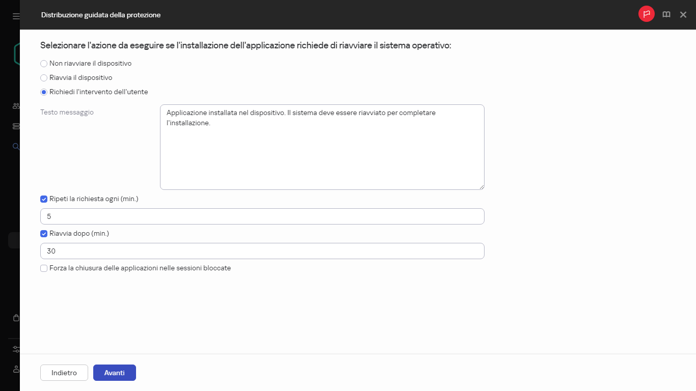
Task: Open Marketplace via the bag sidebar icon
Action: tap(16, 317)
